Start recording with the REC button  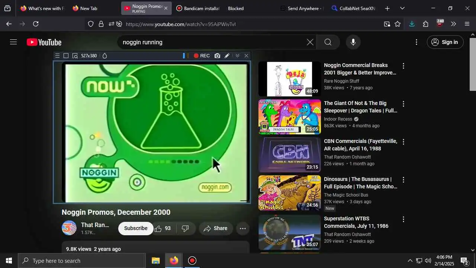click(x=202, y=56)
